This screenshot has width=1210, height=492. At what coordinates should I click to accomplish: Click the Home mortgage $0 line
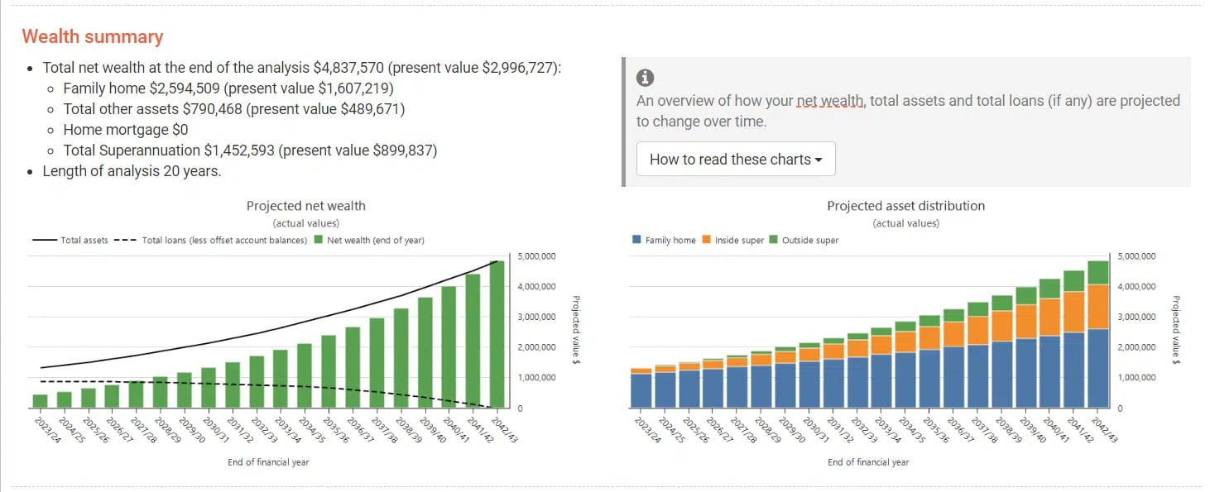tap(126, 129)
